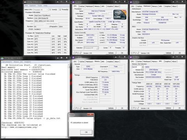Click DRAM Frequency value in Memory window
Image resolution: width=187 pixels, height=140 pixels.
click(x=105, y=77)
